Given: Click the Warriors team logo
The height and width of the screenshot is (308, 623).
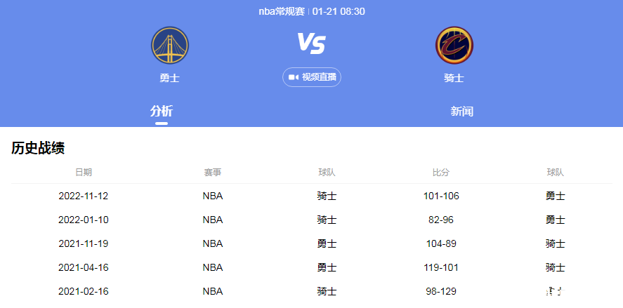Looking at the screenshot, I should (170, 46).
